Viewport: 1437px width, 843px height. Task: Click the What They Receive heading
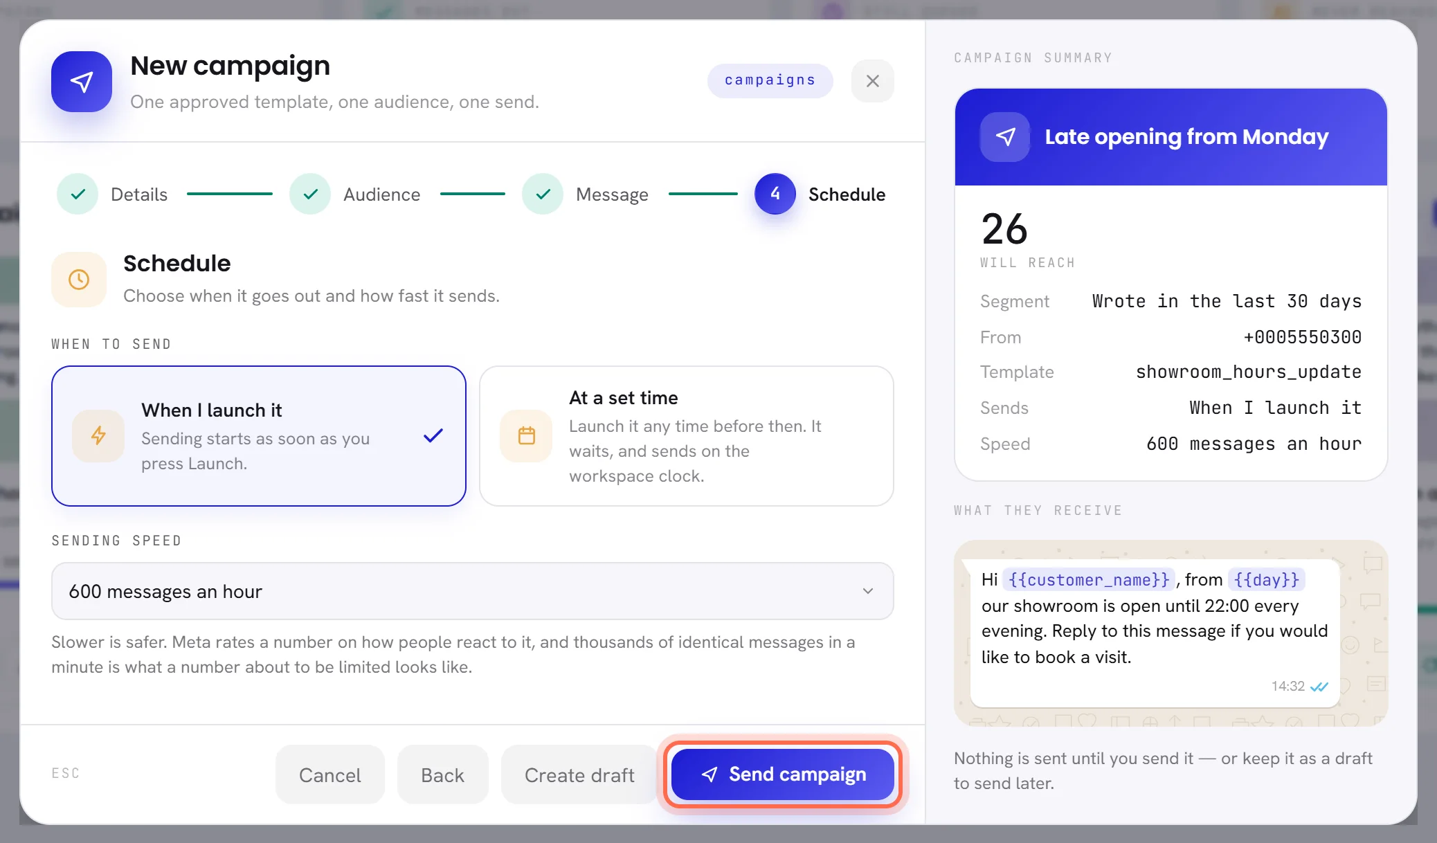[x=1038, y=510]
